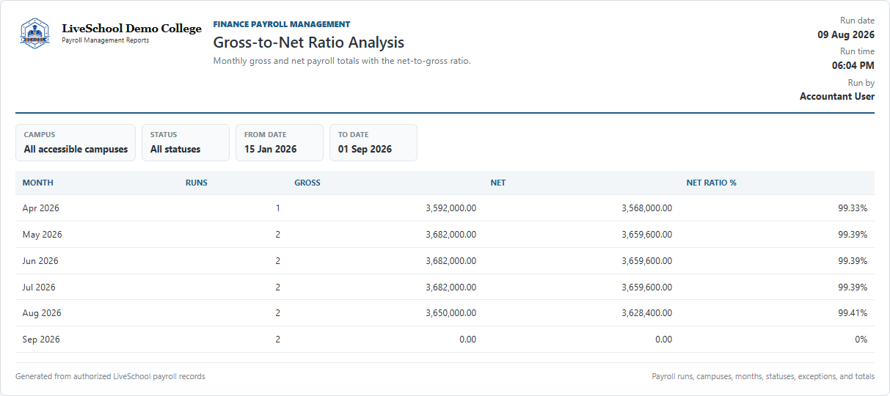Click the Gross-to-Net Ratio Analysis title
The height and width of the screenshot is (396, 890).
(x=309, y=43)
